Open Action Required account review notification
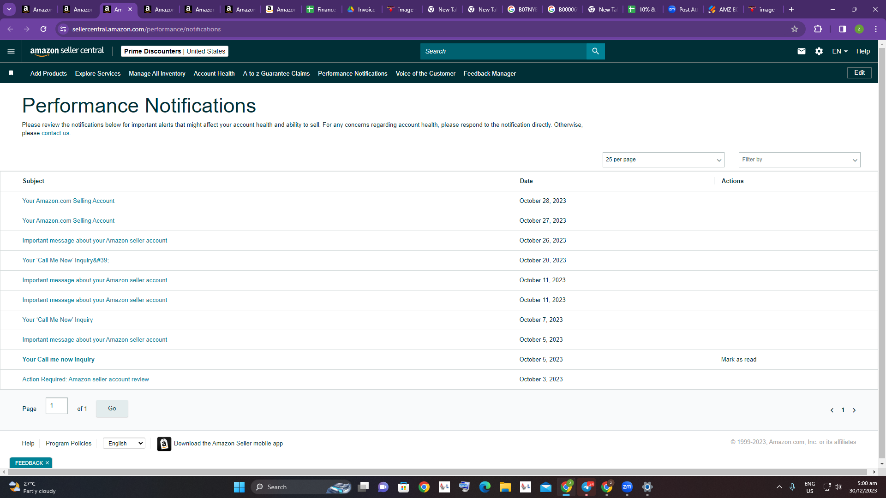The image size is (886, 498). point(85,379)
